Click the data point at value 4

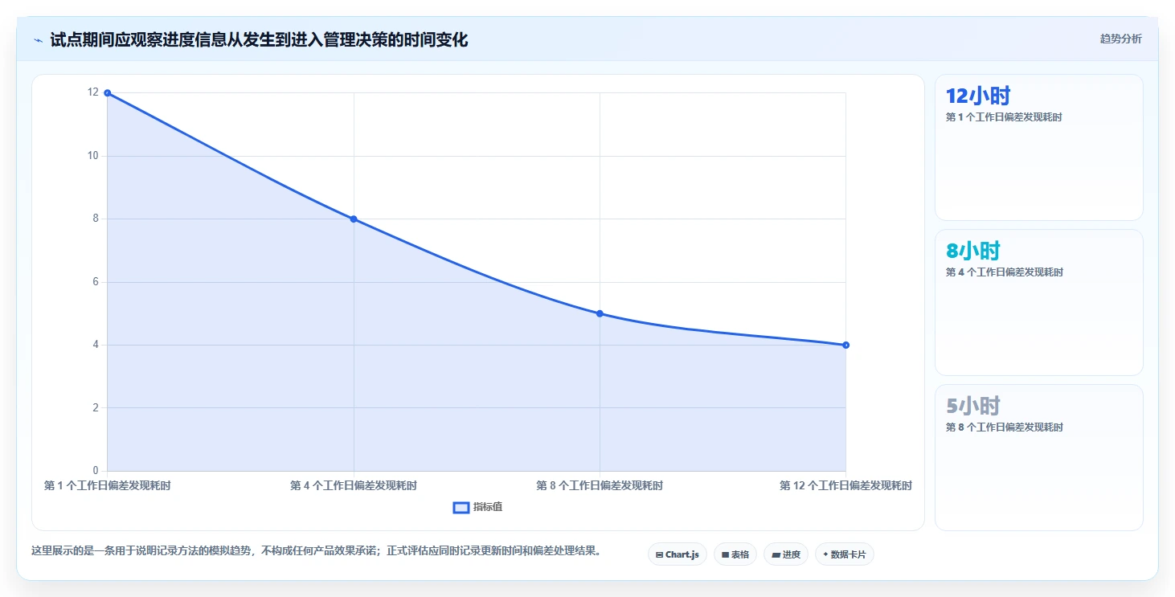(845, 345)
